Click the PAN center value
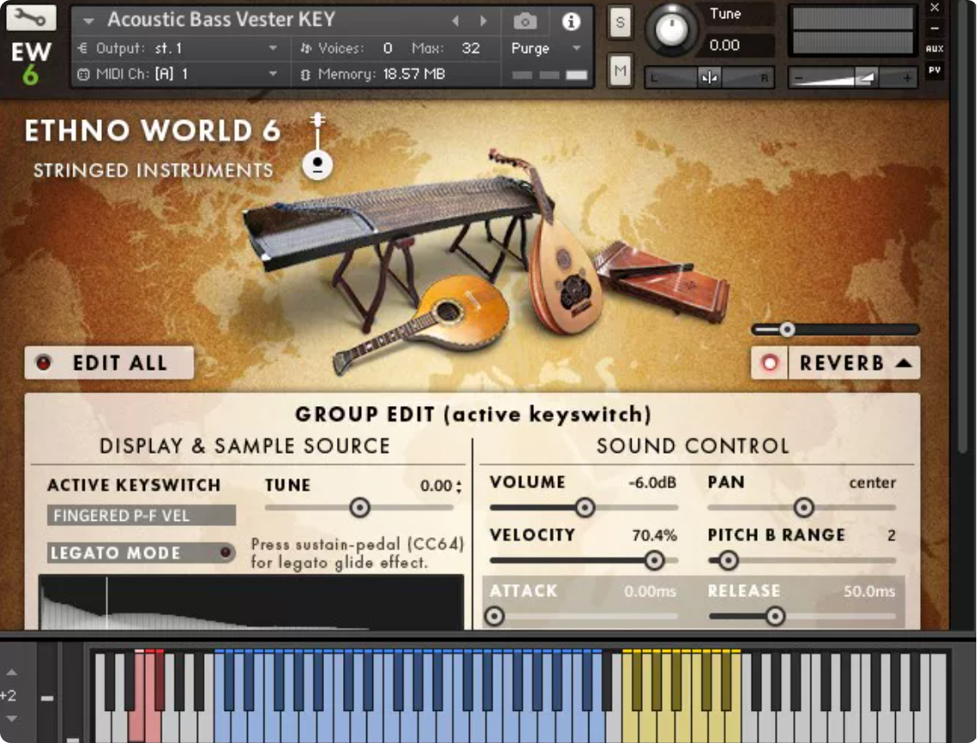978x743 pixels. (x=872, y=482)
